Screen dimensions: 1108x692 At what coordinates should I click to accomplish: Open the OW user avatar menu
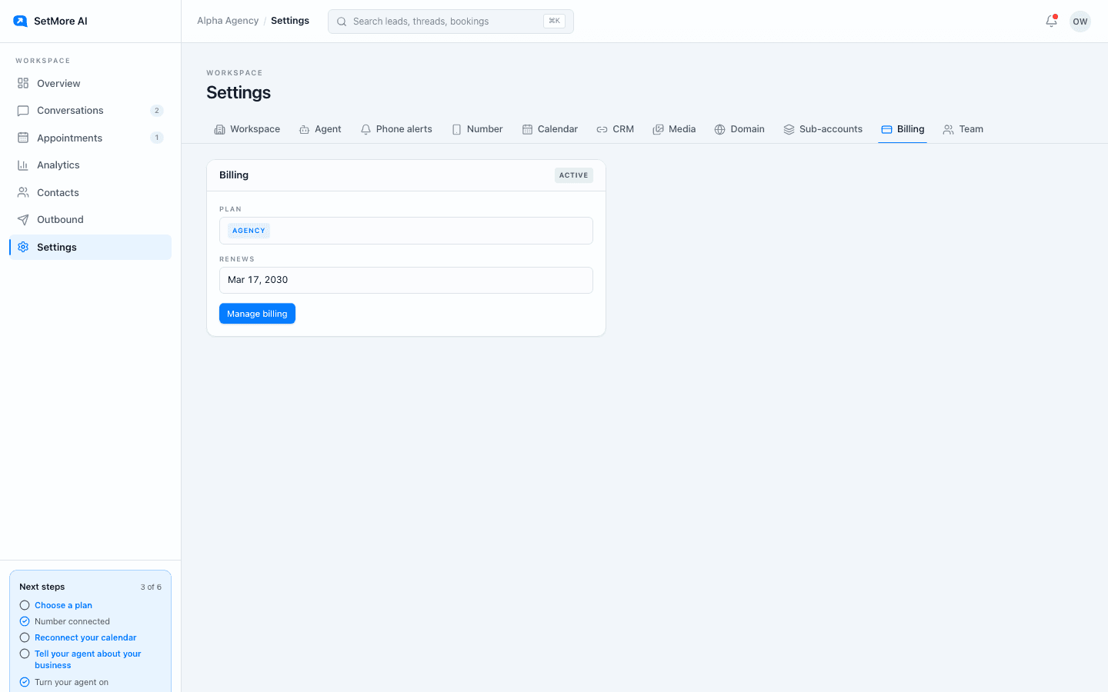coord(1080,22)
